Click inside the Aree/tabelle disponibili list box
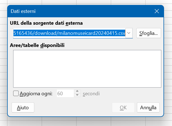This screenshot has height=126, width=172. coord(87,69)
